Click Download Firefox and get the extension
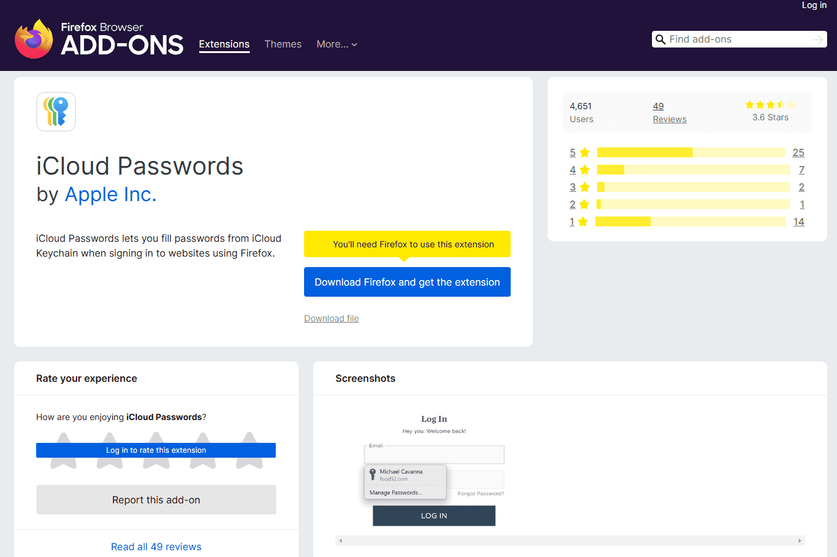837x557 pixels. [407, 282]
